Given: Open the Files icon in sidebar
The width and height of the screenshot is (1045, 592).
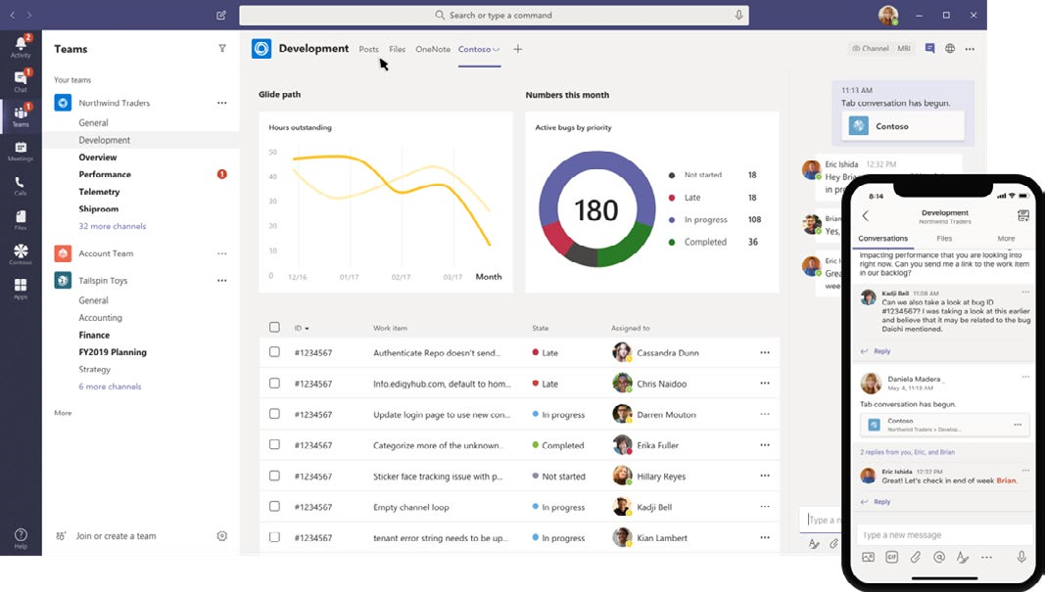Looking at the screenshot, I should coord(21,220).
